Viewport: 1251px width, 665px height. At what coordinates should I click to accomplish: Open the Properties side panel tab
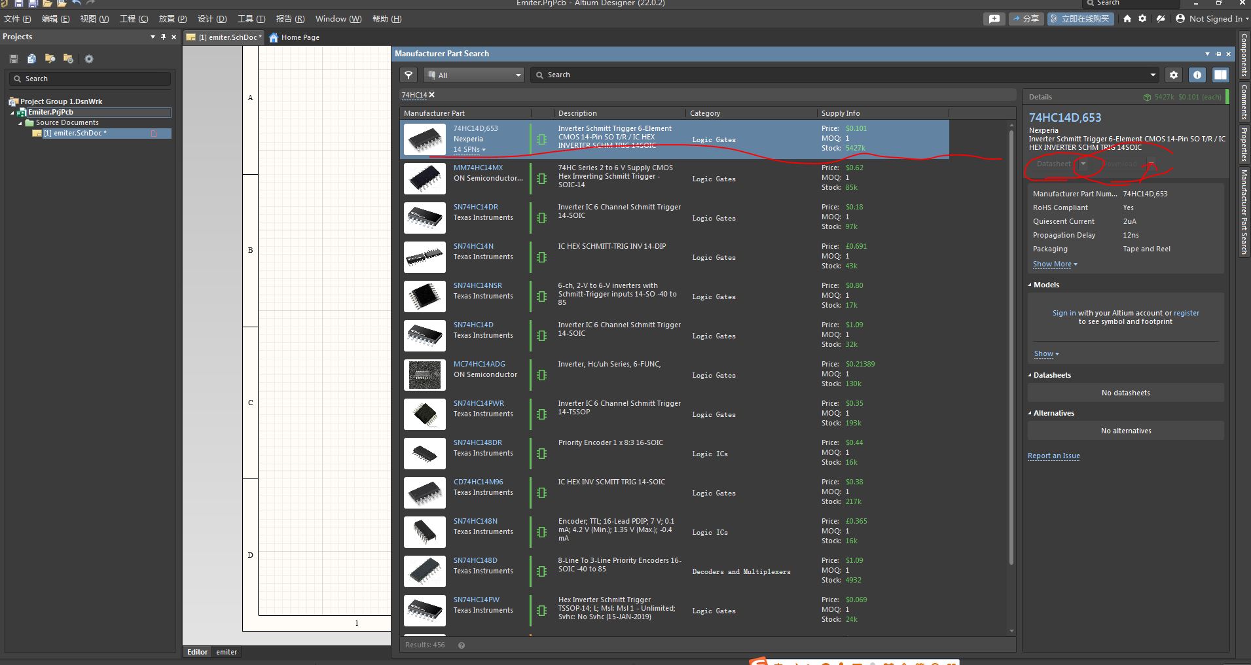[x=1244, y=144]
